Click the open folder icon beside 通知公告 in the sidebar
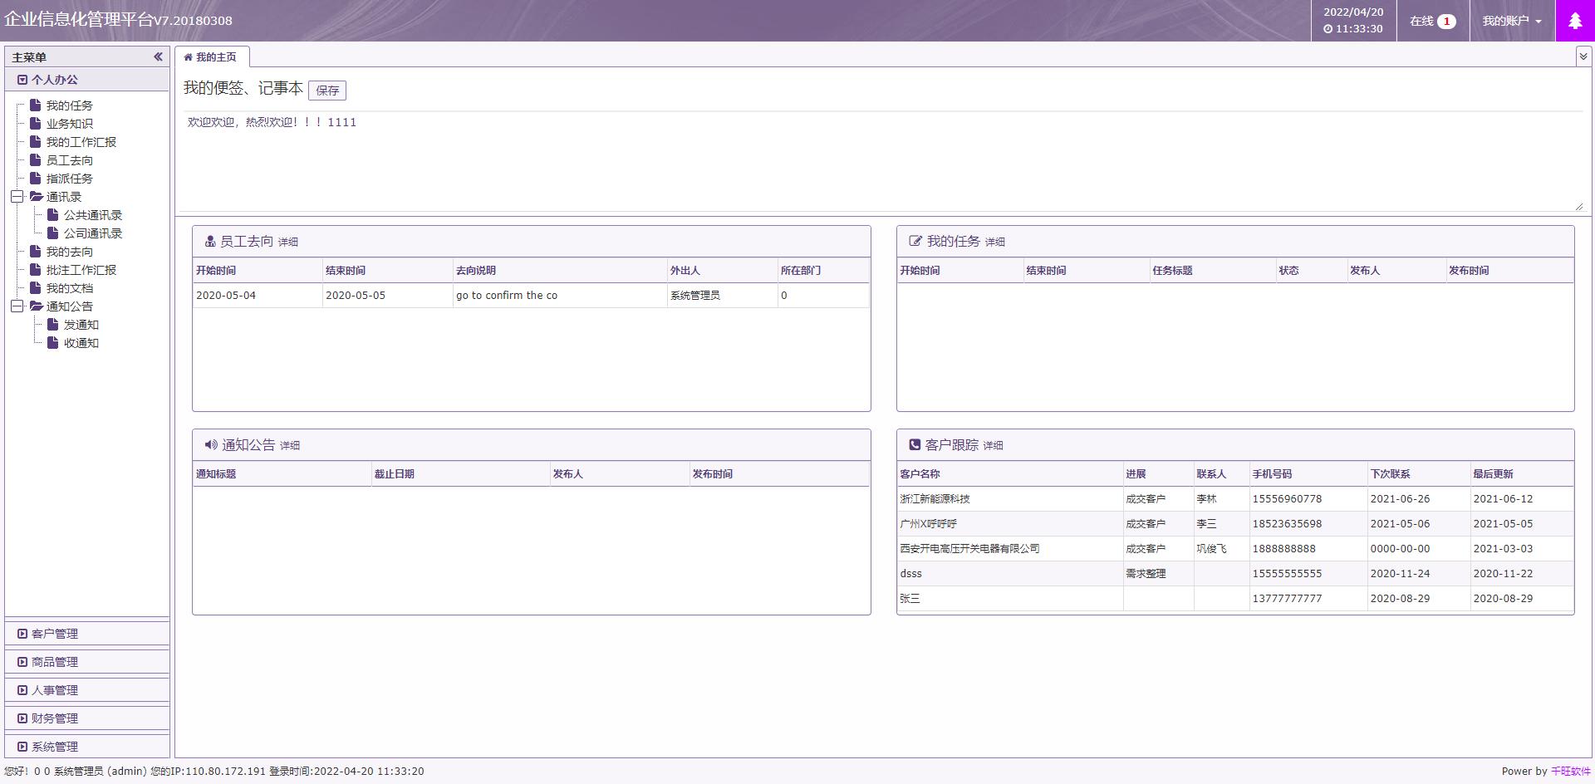 [36, 306]
